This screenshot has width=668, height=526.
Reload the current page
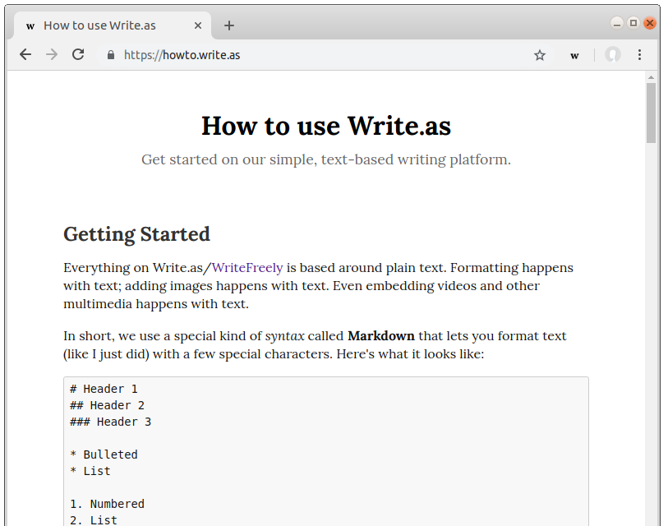[x=78, y=54]
